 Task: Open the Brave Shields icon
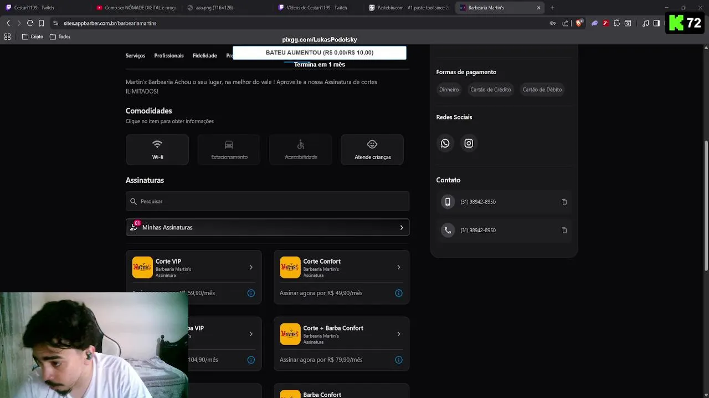click(x=579, y=23)
